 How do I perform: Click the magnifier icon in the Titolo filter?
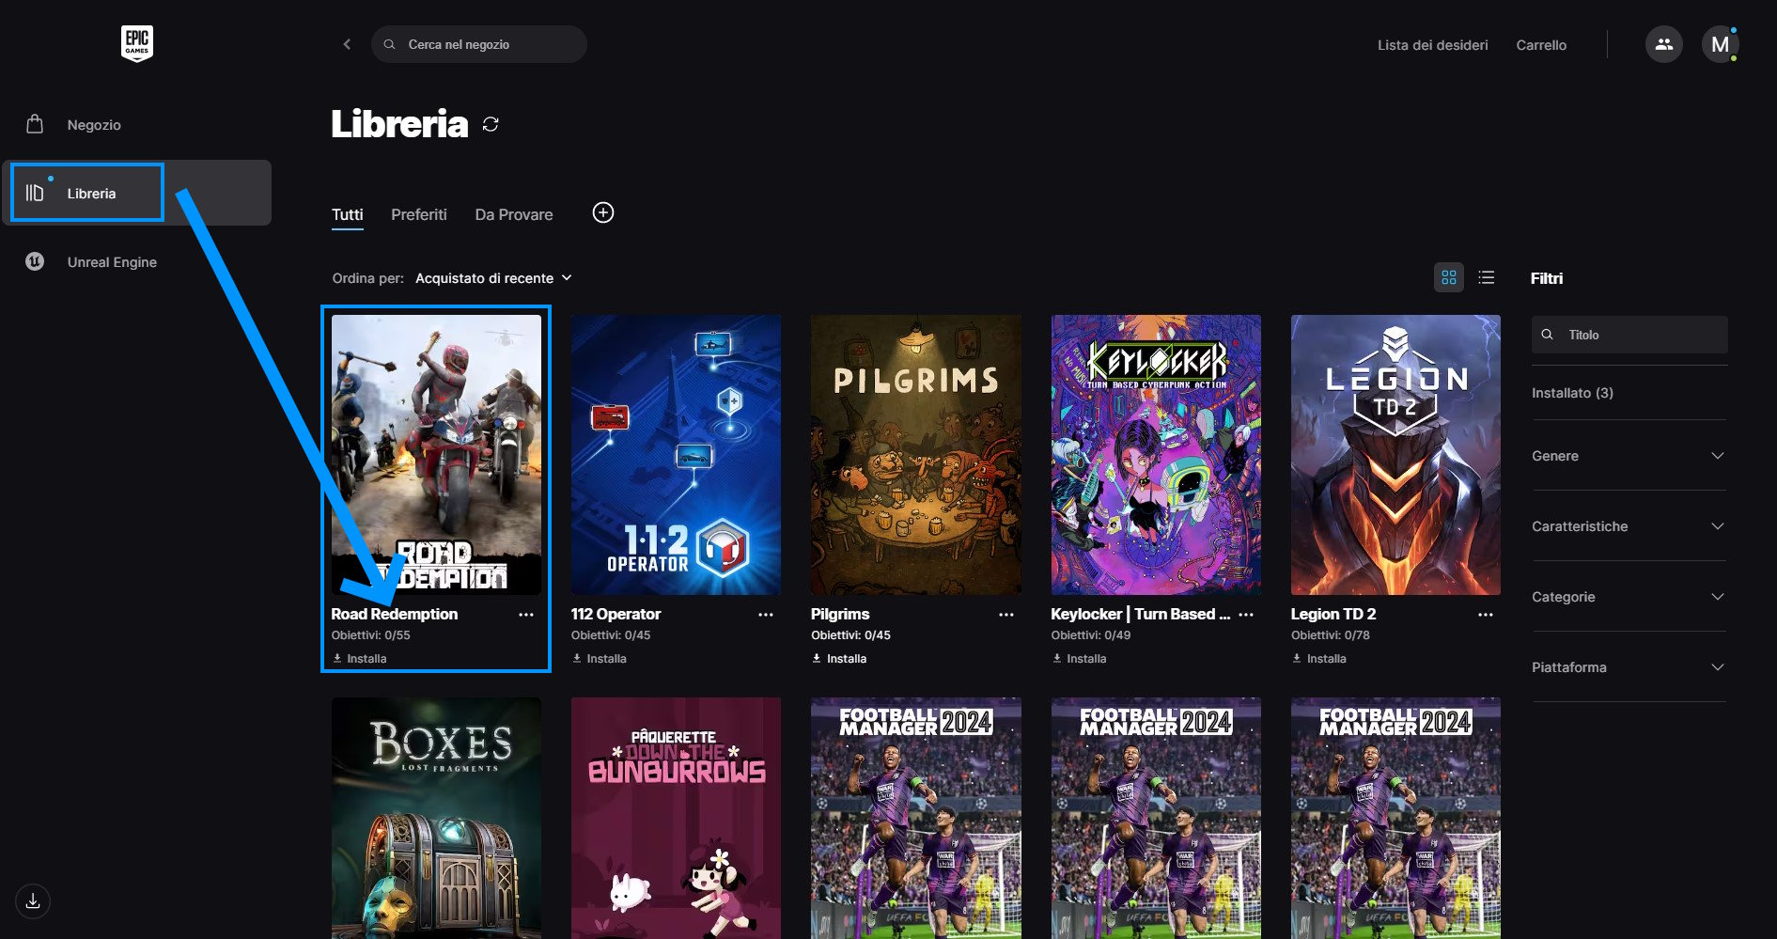pyautogui.click(x=1548, y=335)
